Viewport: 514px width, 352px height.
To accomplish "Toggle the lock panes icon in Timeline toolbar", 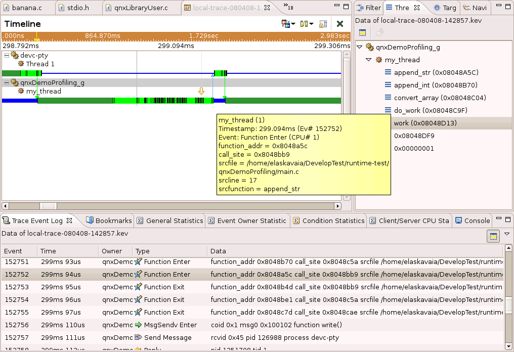I will click(323, 24).
